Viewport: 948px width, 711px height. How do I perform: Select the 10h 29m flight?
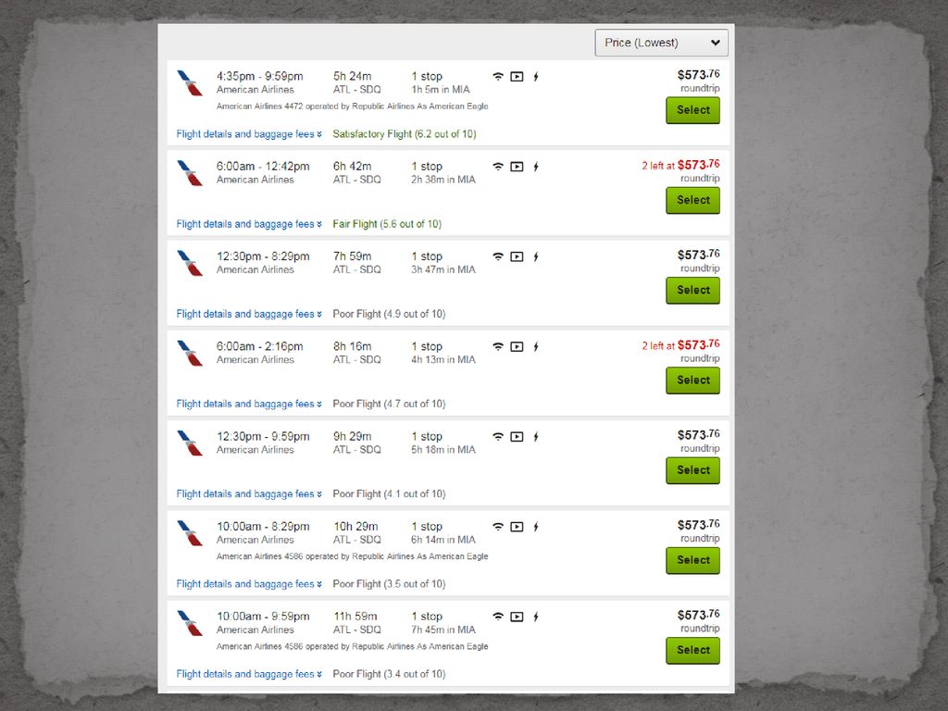point(692,560)
